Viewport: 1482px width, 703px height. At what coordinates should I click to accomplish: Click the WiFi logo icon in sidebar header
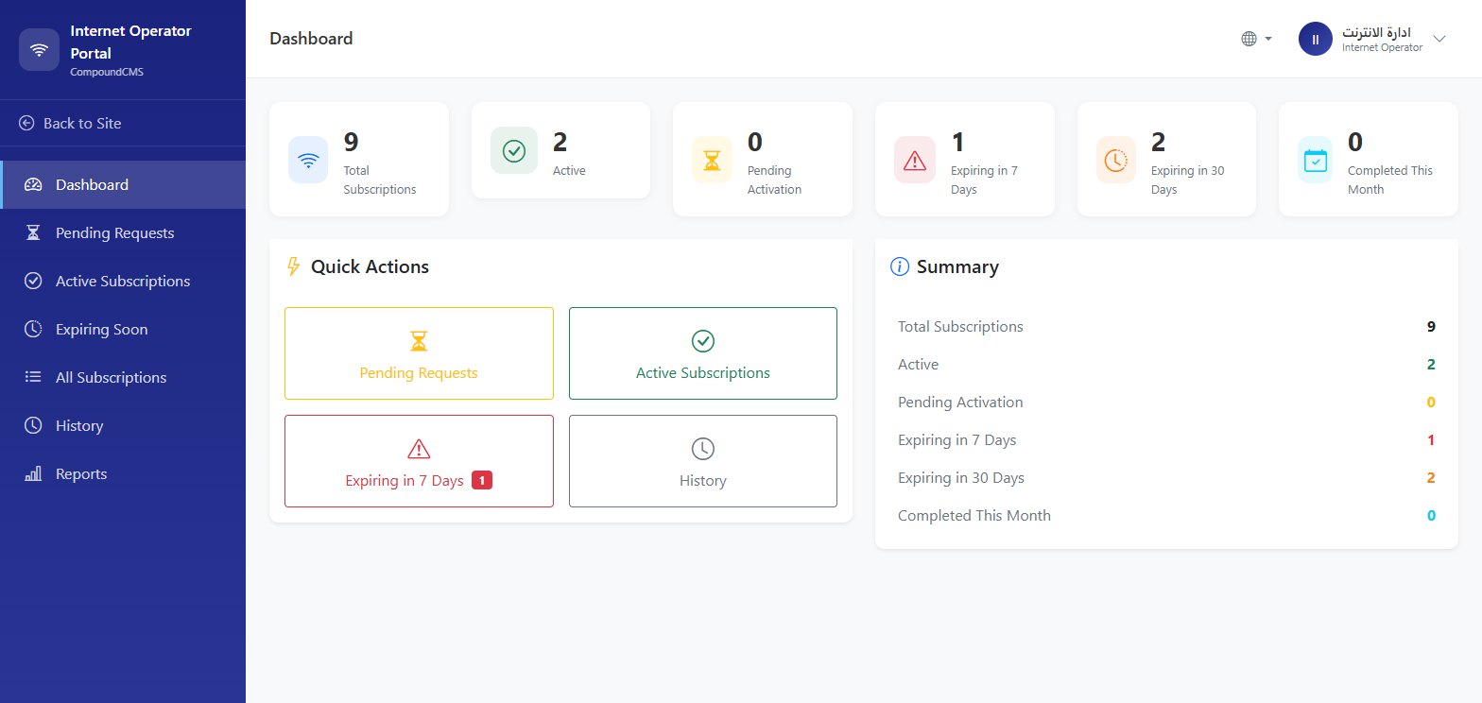[x=39, y=50]
